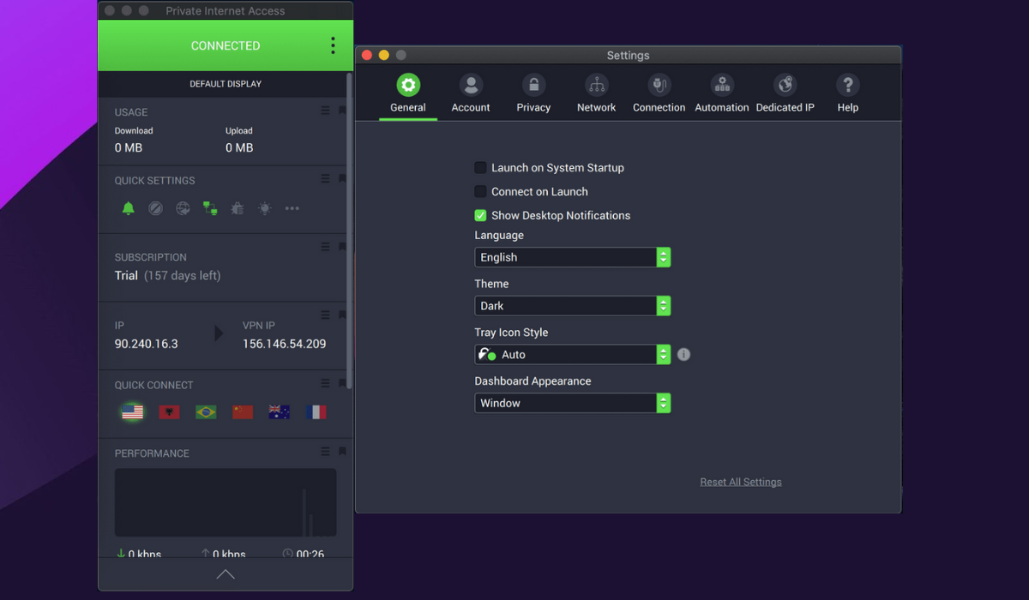Click the bookmark icon of the IP tile

coord(342,315)
